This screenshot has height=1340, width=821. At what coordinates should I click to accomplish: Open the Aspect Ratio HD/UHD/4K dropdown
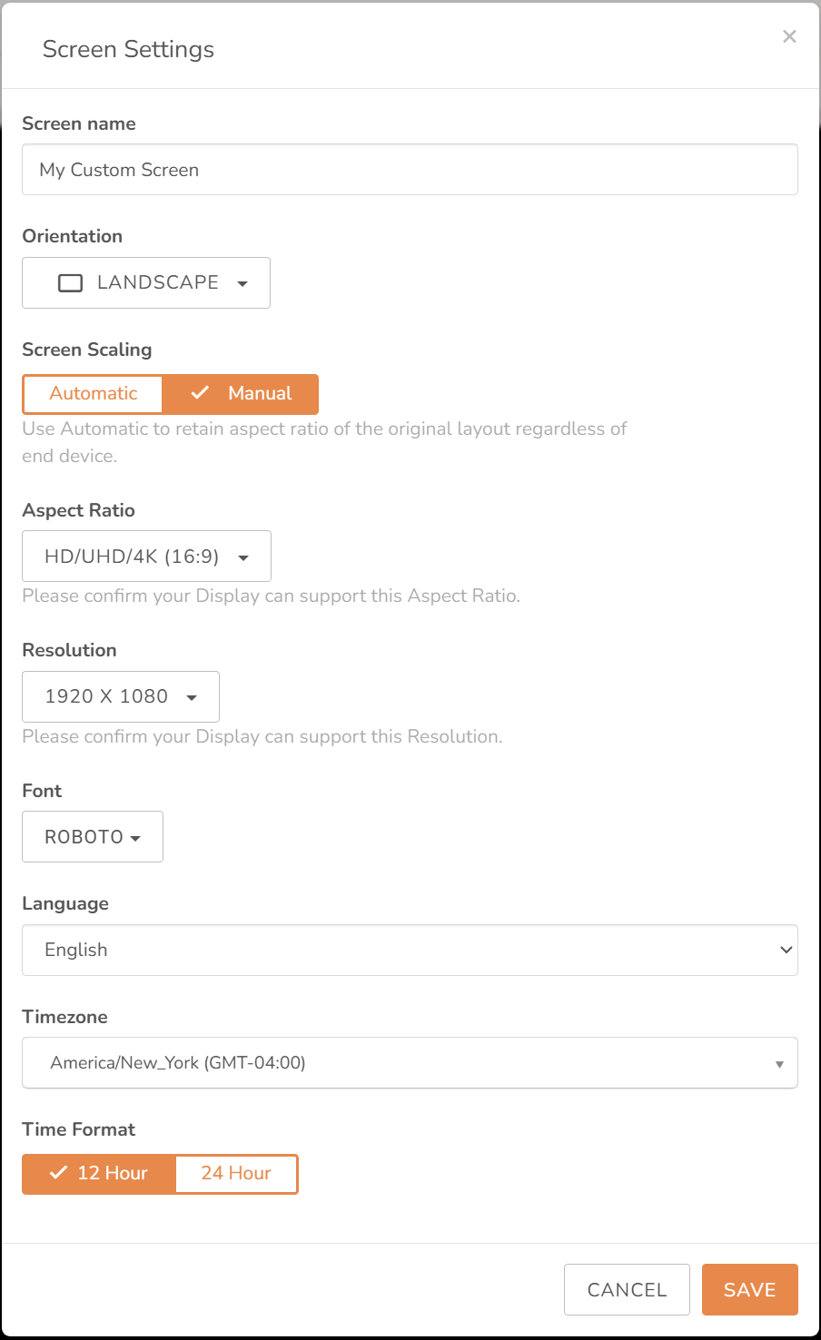pyautogui.click(x=146, y=557)
